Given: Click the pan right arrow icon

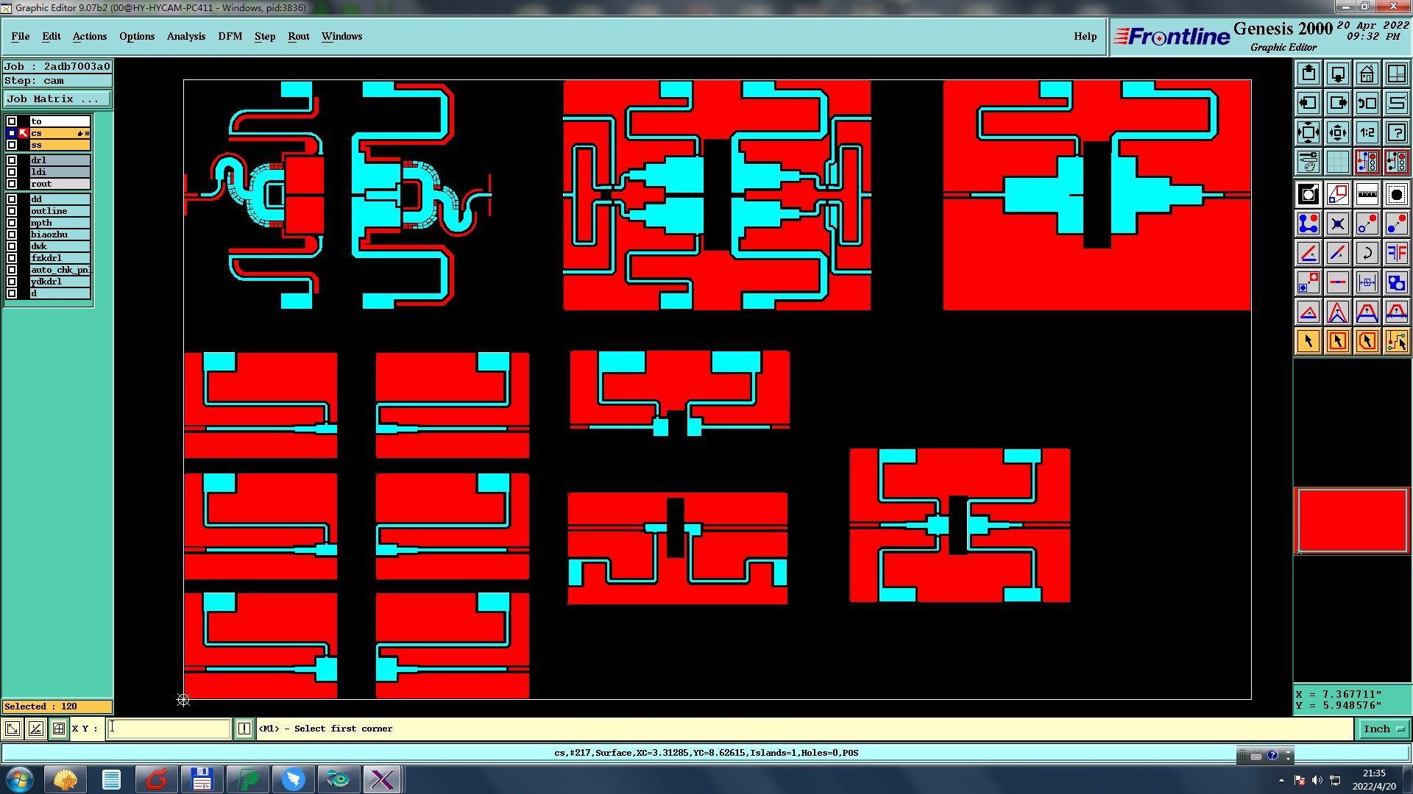Looking at the screenshot, I should (x=1337, y=103).
